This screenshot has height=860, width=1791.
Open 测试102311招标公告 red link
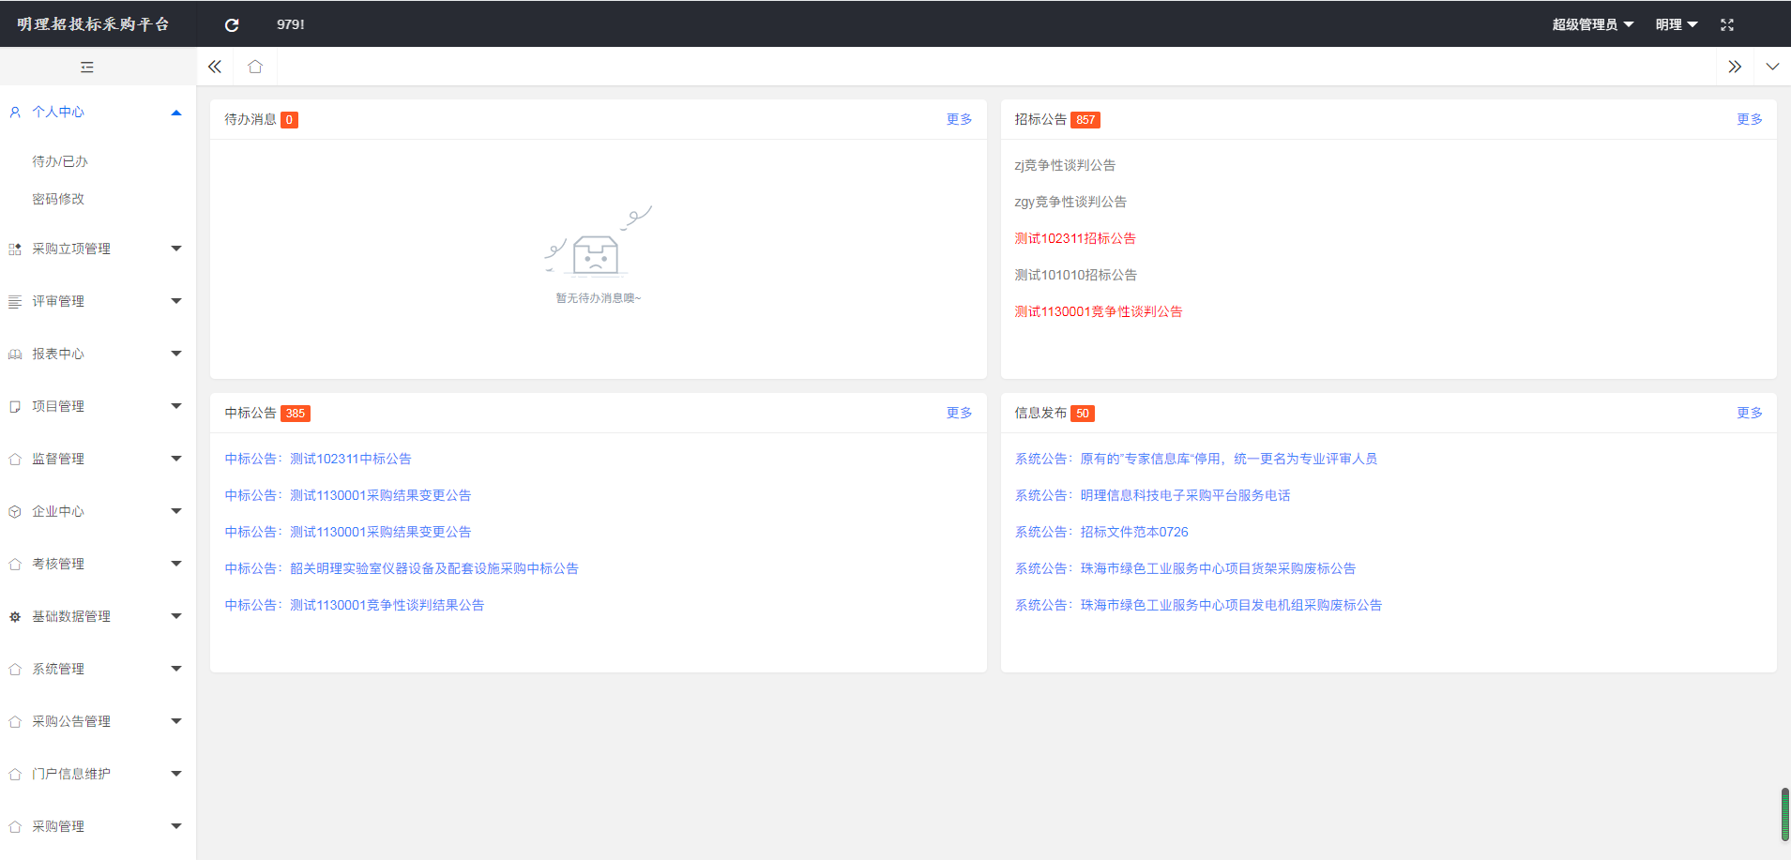[1075, 238]
